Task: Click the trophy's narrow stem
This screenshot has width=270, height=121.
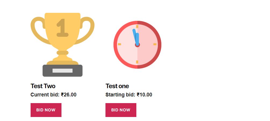Action: click(x=63, y=53)
